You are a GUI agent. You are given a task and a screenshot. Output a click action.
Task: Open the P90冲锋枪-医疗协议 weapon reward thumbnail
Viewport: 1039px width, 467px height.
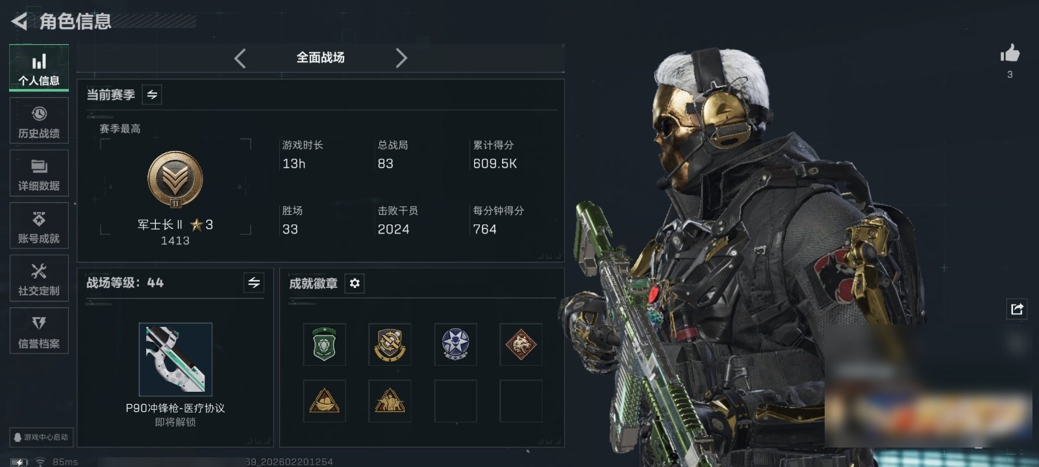point(175,359)
